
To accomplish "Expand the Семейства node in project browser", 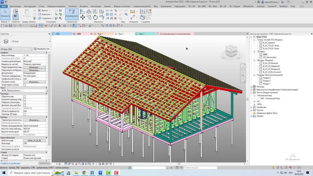I will click(x=251, y=107).
